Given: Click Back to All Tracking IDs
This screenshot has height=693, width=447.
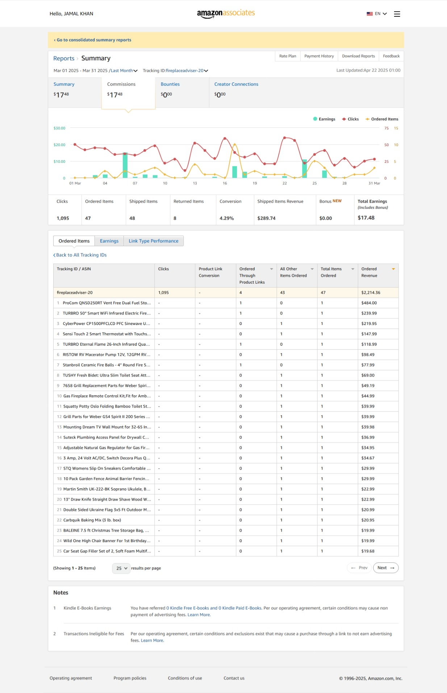Looking at the screenshot, I should coord(80,255).
